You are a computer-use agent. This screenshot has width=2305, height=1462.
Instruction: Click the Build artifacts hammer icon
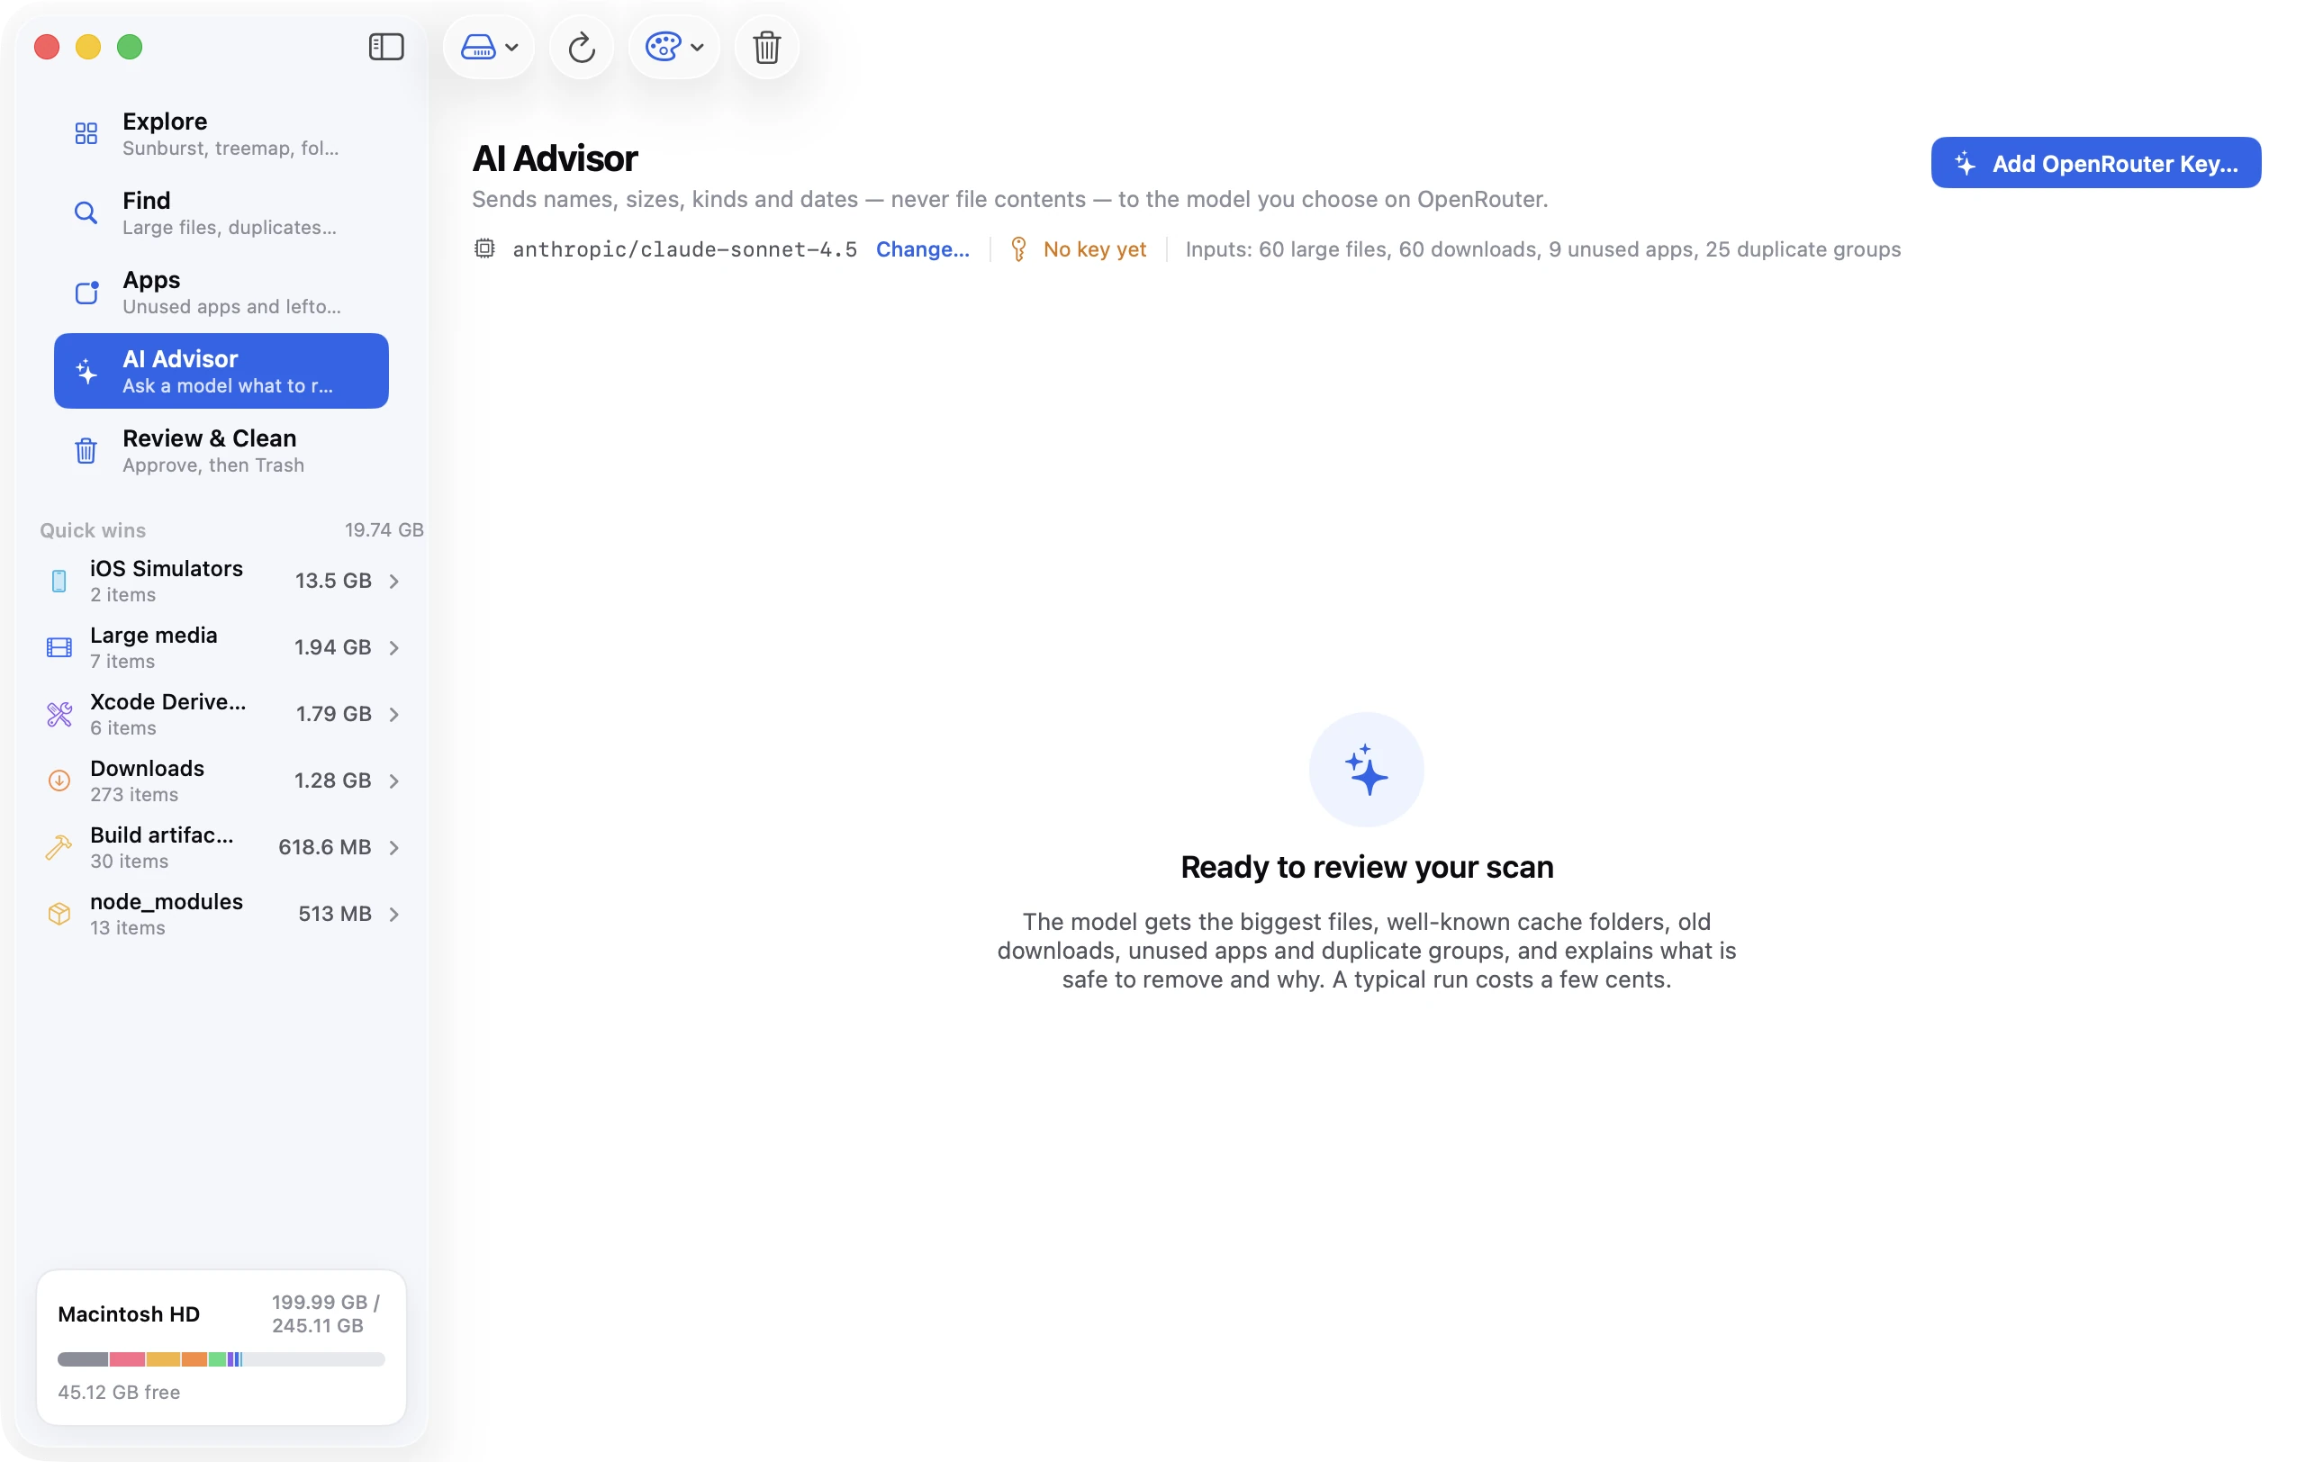click(x=59, y=848)
